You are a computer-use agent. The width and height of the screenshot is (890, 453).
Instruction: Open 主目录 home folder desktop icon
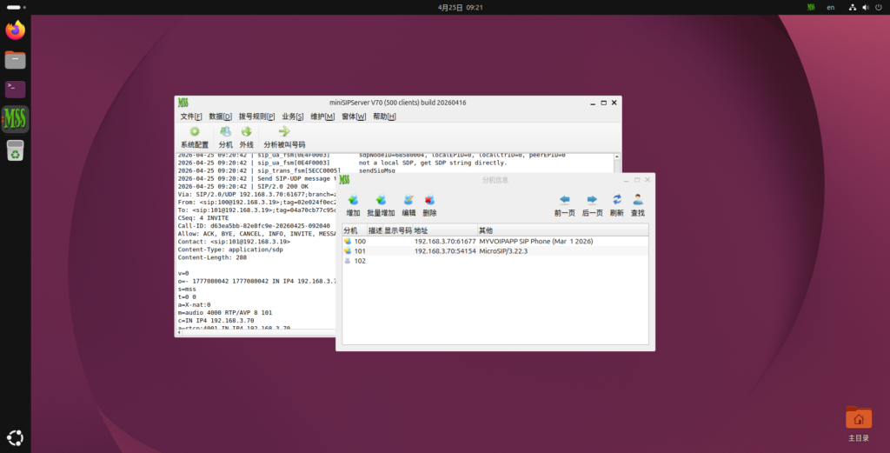(x=858, y=423)
